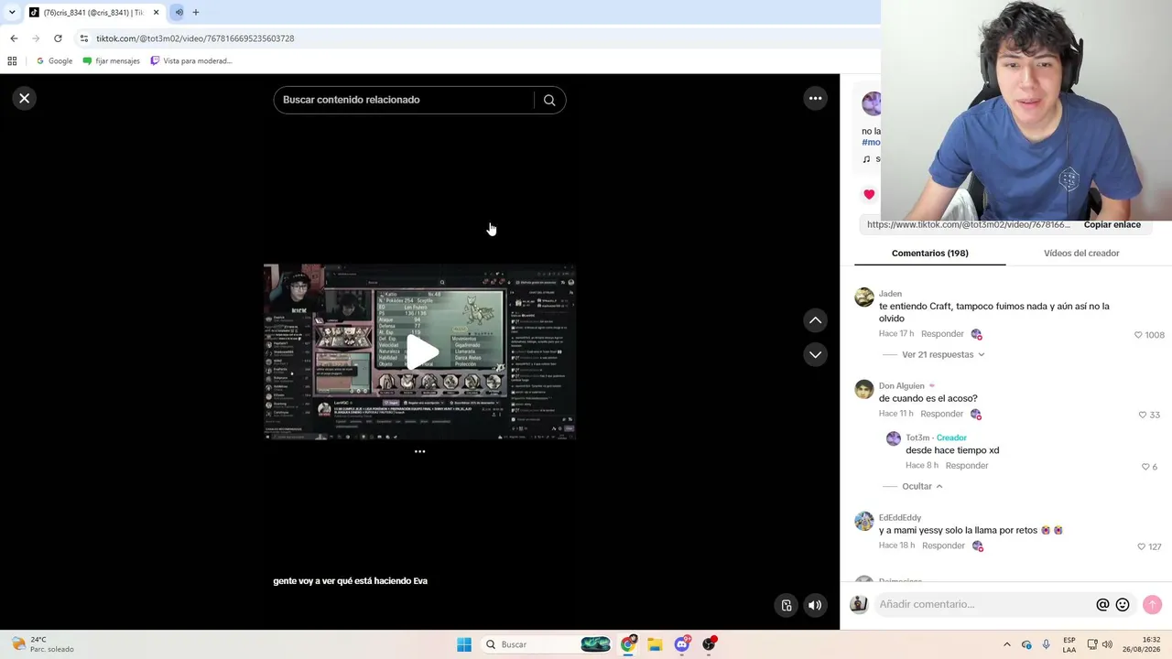Open the sticker icon next to Don Alguien's Responder
Image resolution: width=1172 pixels, height=659 pixels.
[976, 415]
